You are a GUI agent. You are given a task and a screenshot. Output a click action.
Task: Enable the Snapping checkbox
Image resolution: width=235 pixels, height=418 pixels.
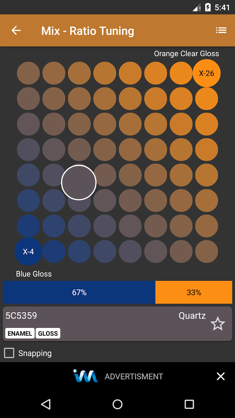(x=9, y=353)
